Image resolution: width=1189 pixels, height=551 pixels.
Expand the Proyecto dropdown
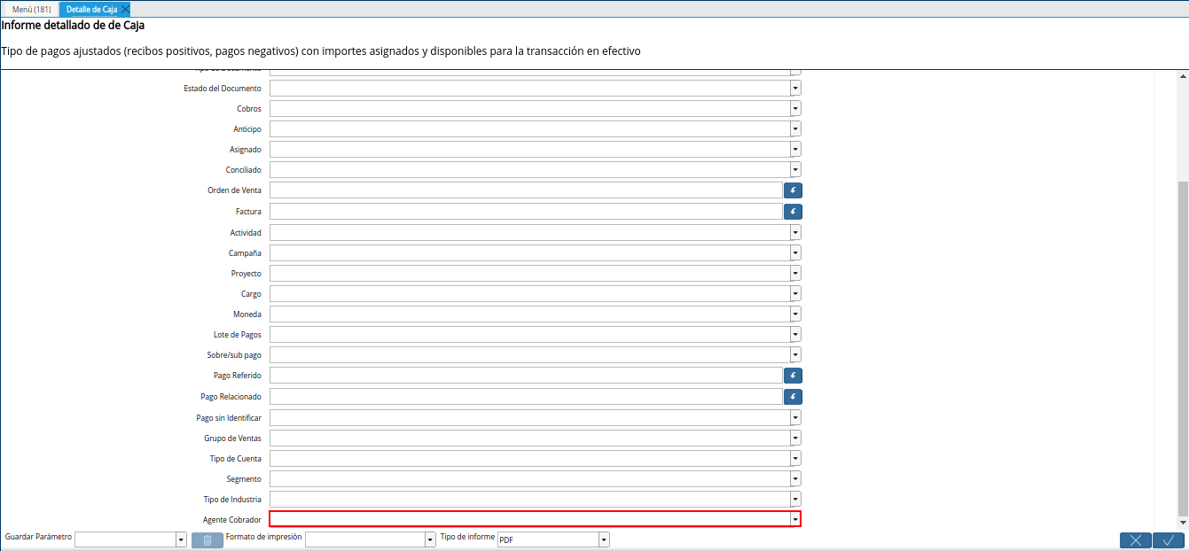click(x=795, y=273)
